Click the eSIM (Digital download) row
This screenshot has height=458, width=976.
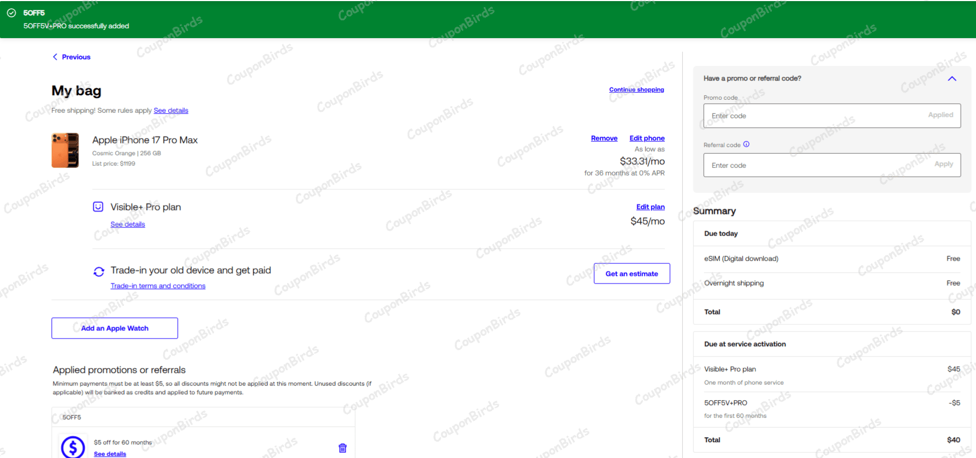(832, 259)
